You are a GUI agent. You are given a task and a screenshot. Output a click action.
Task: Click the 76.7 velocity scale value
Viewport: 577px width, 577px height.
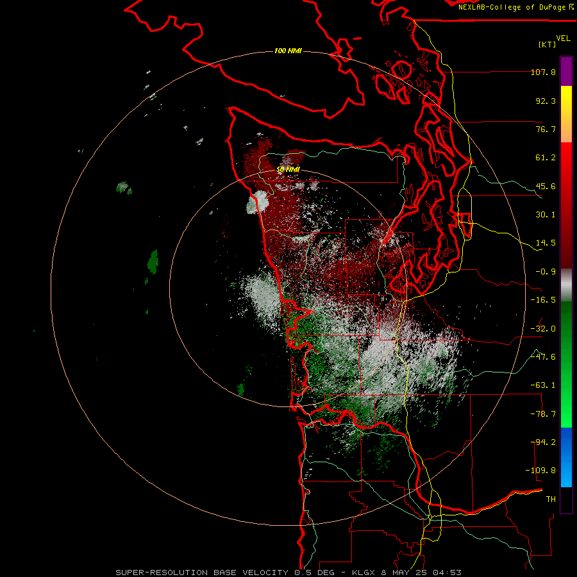[546, 130]
